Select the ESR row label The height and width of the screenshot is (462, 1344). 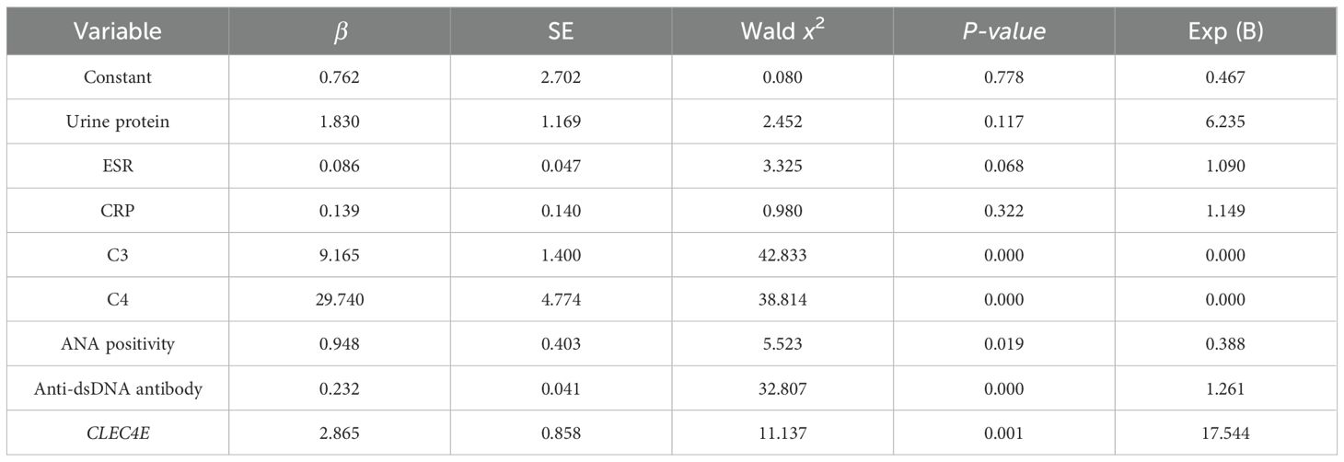tap(119, 167)
